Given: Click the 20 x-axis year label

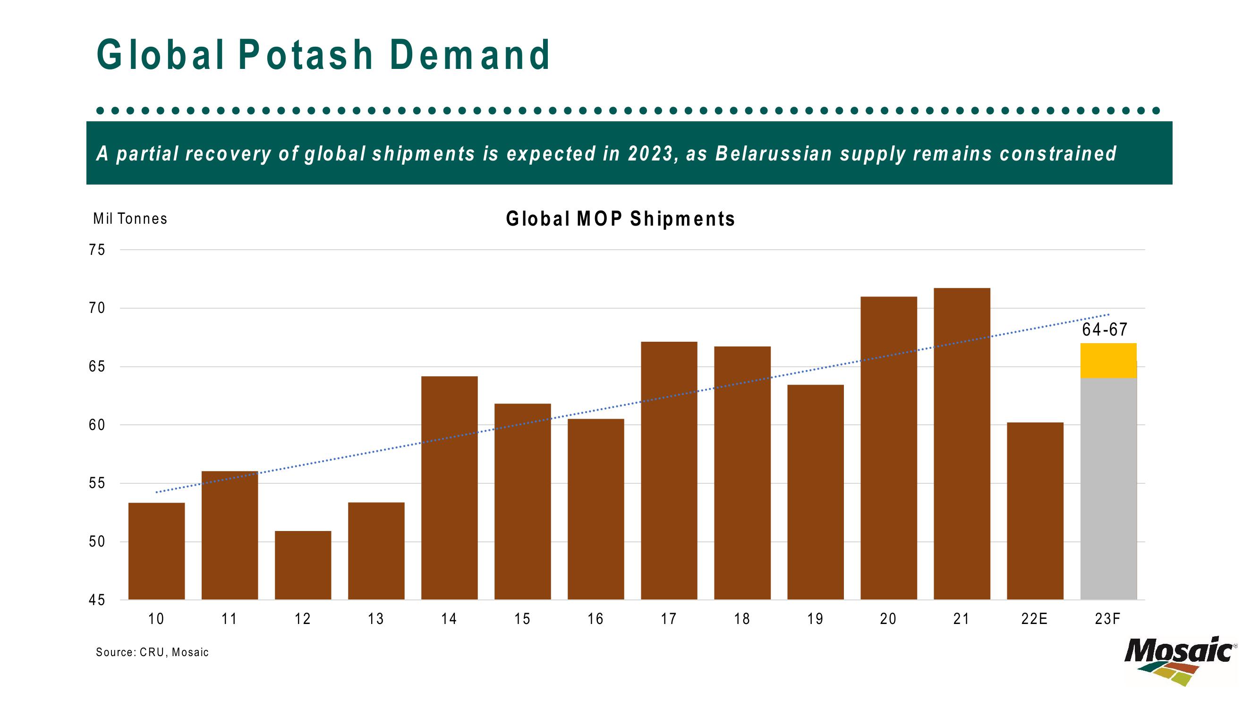Looking at the screenshot, I should pos(889,619).
